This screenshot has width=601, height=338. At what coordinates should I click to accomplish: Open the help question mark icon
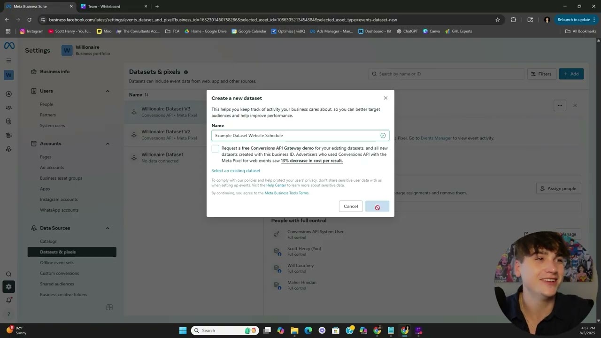tap(8, 314)
